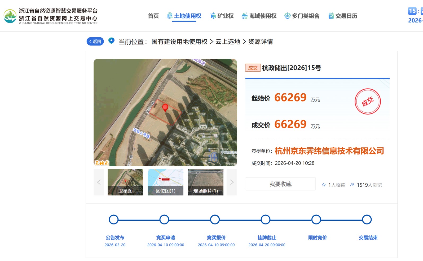Click the red map marker on satellite image
The width and height of the screenshot is (423, 261).
(x=165, y=107)
